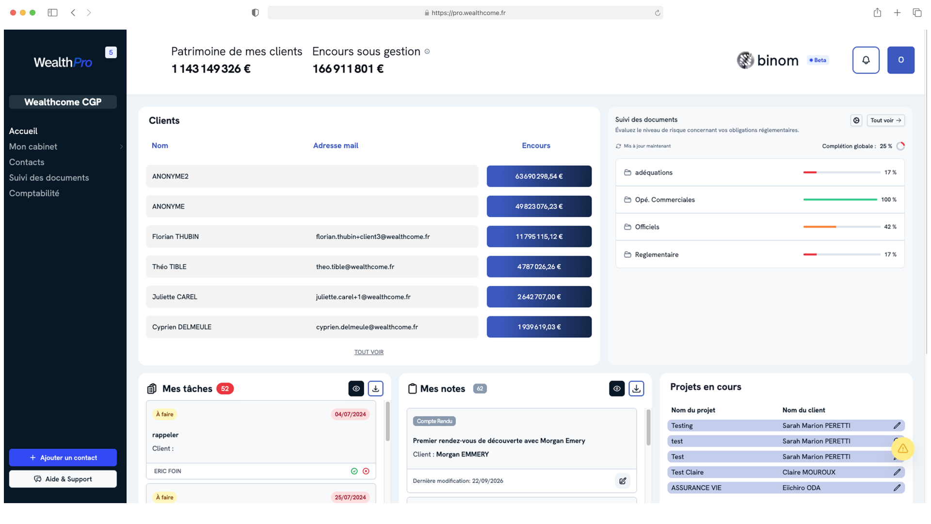The height and width of the screenshot is (524, 931).
Task: Open the Safari share icon
Action: [877, 13]
